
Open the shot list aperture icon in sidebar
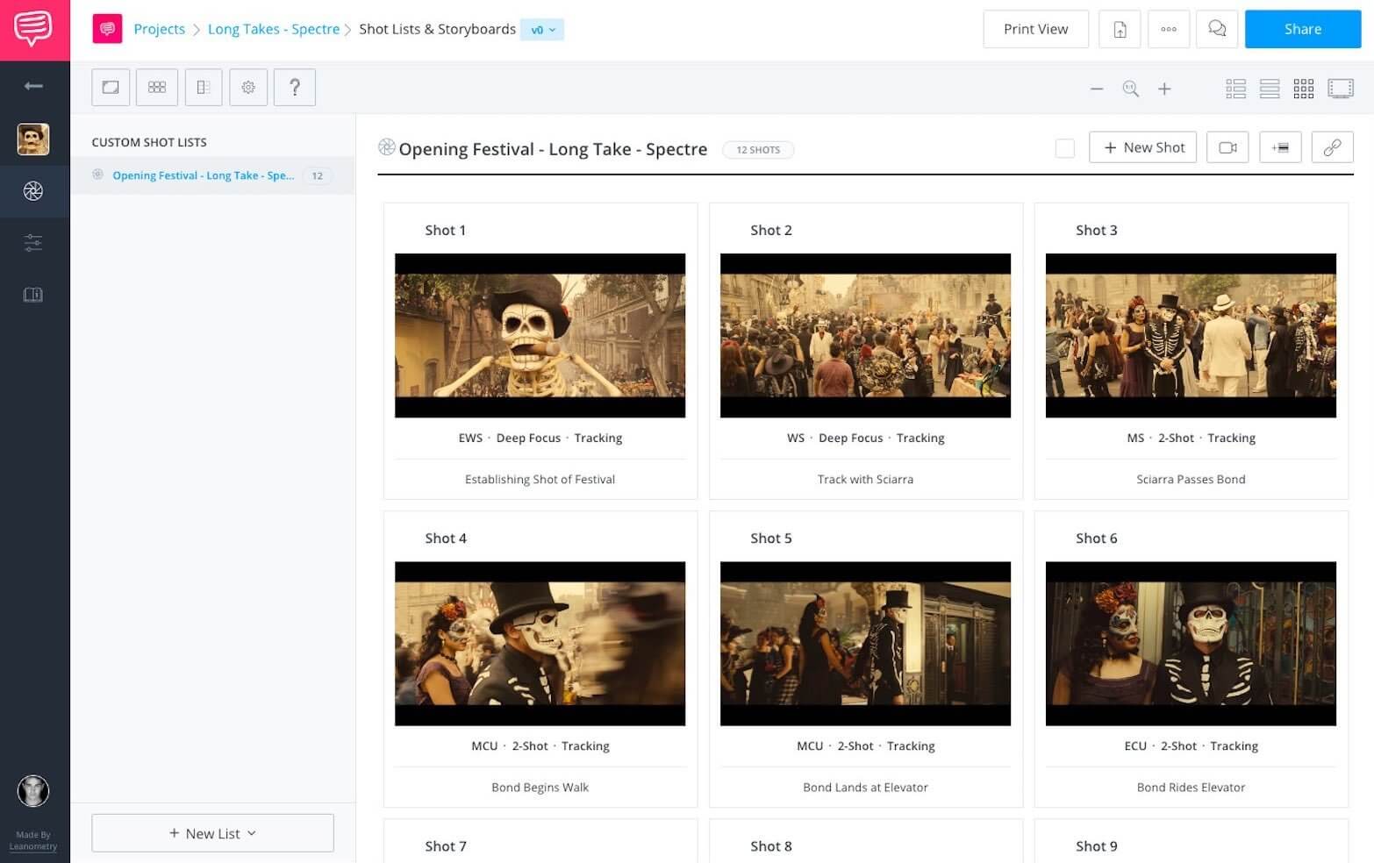click(33, 191)
